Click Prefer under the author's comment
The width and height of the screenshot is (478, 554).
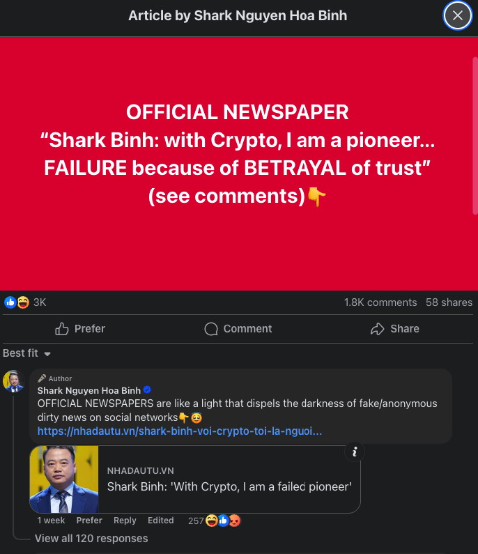pos(89,521)
